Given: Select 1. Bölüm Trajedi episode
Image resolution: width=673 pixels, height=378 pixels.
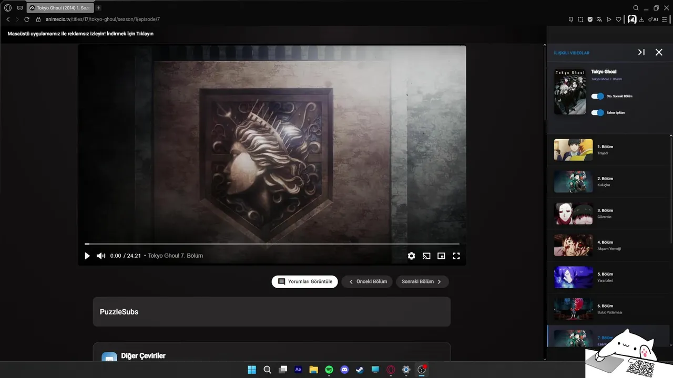Looking at the screenshot, I should coord(608,150).
